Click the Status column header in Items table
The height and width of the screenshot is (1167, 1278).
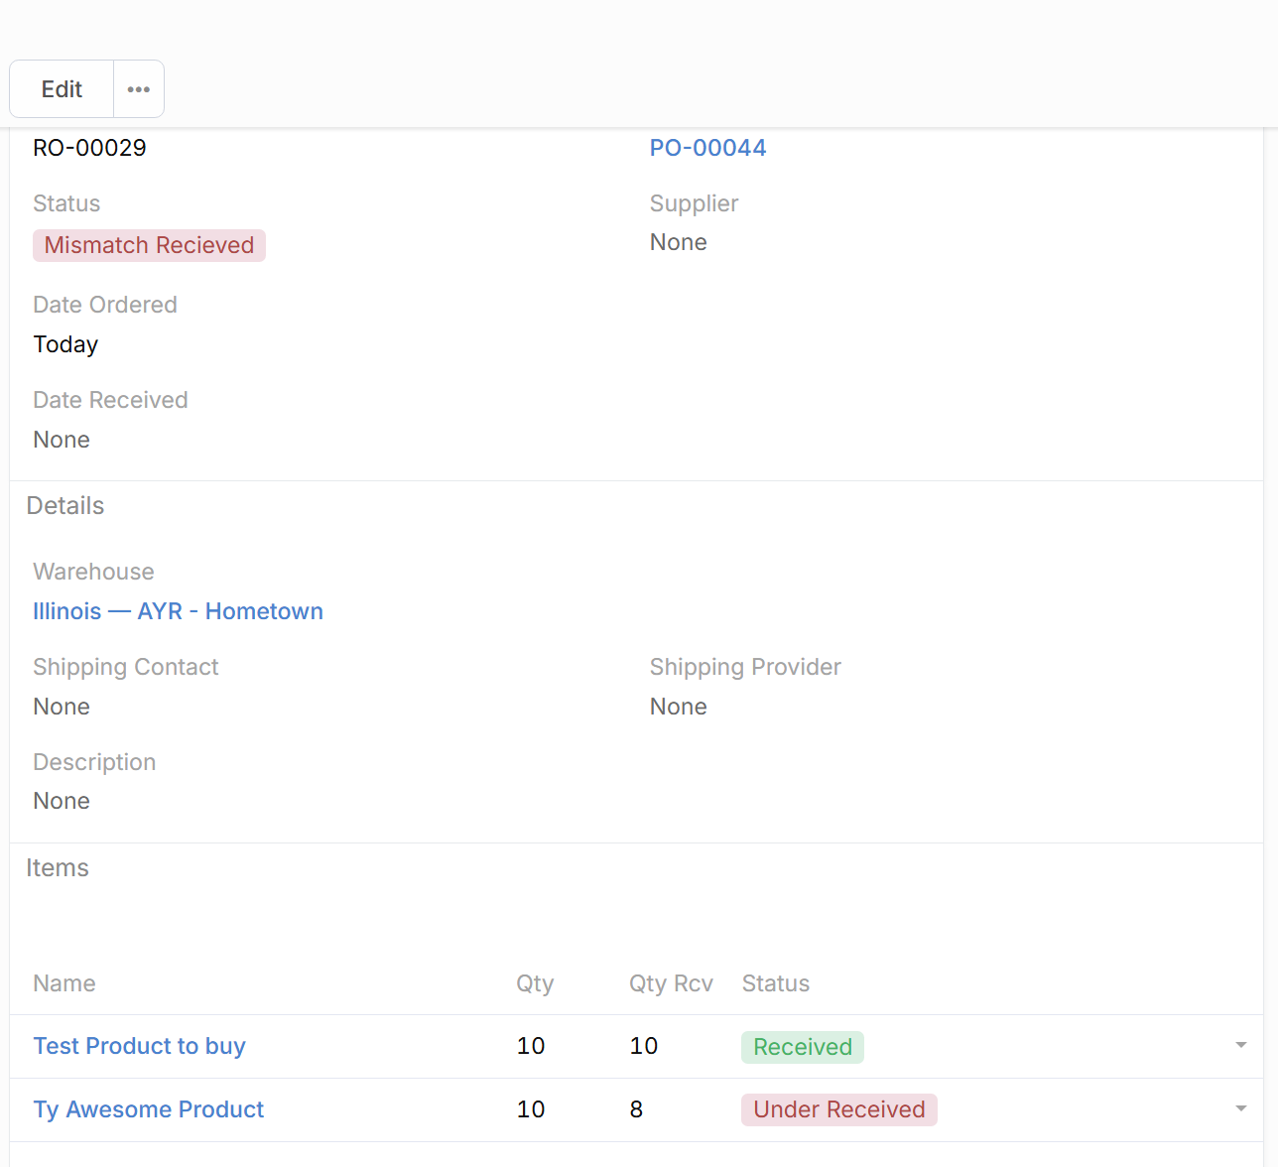[x=775, y=983]
